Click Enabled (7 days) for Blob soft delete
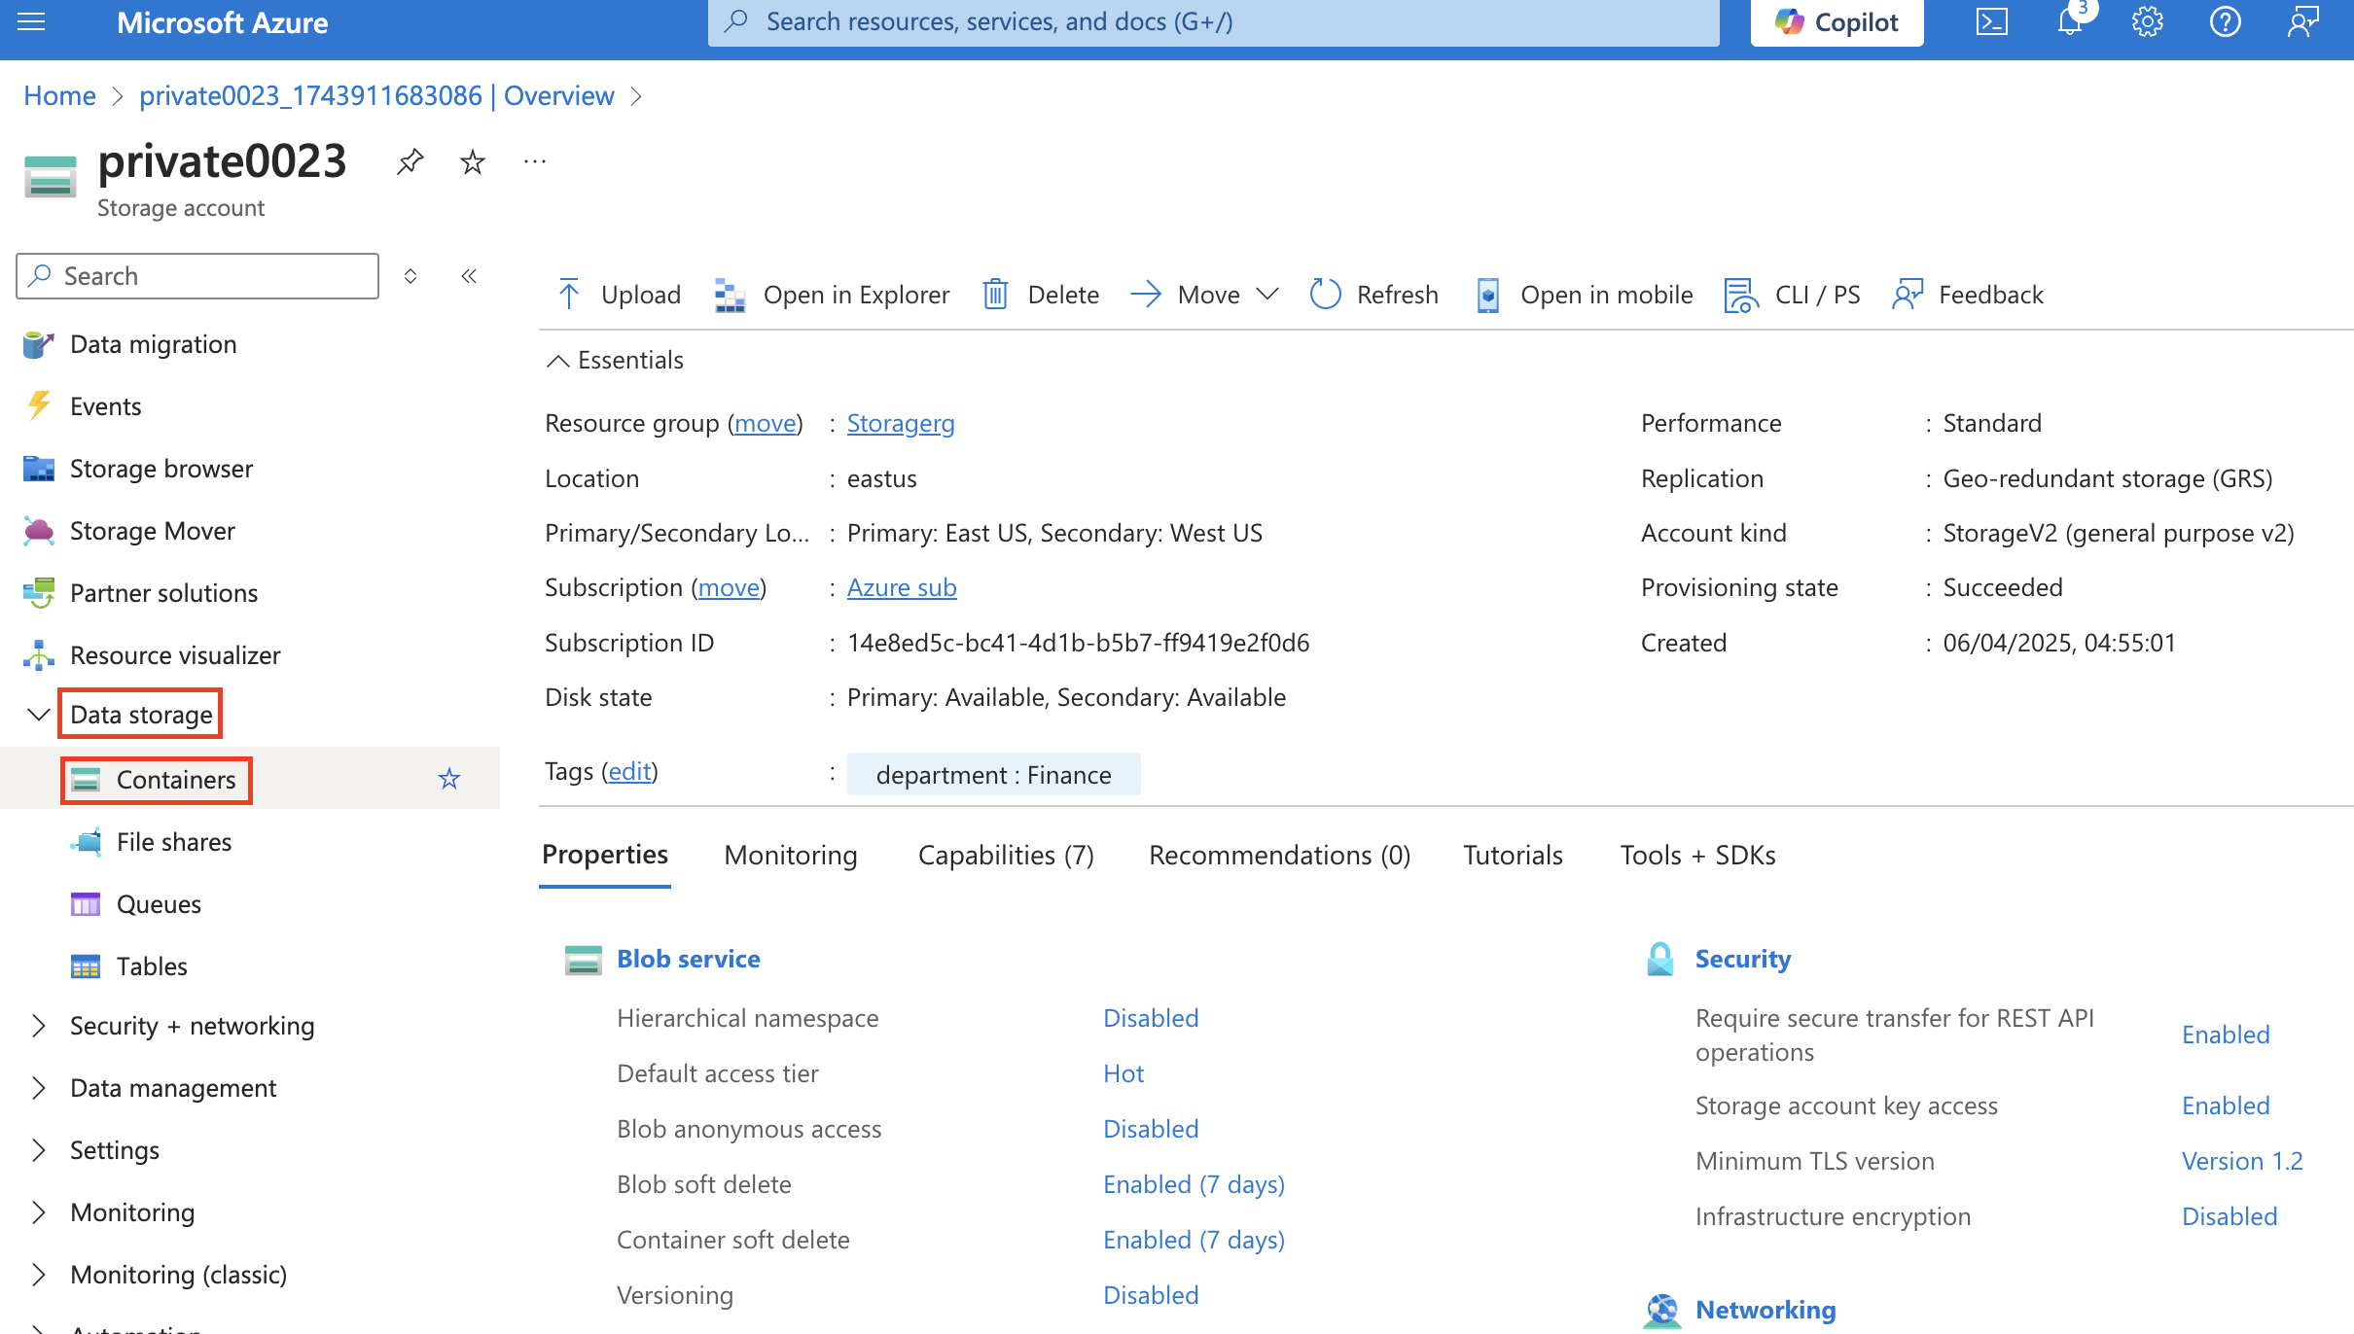Image resolution: width=2354 pixels, height=1334 pixels. coord(1194,1185)
